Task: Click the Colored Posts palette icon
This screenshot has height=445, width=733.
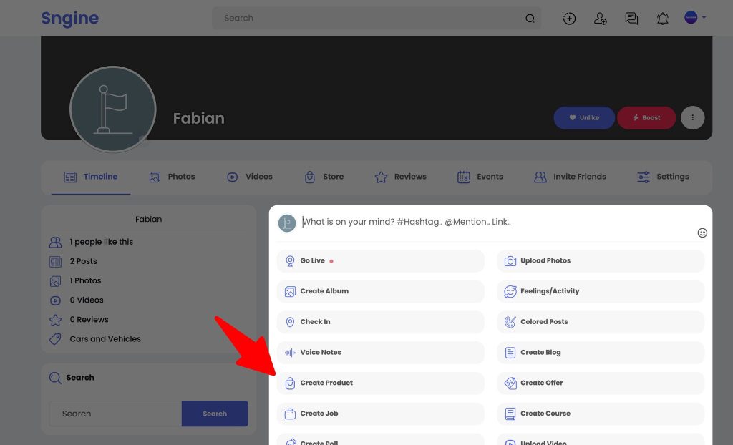Action: (x=510, y=322)
